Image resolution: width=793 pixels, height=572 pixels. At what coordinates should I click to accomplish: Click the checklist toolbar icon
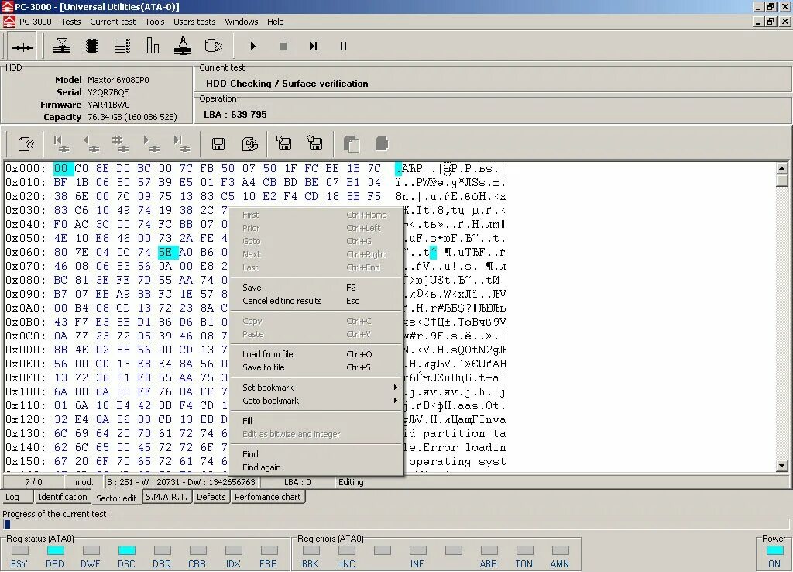click(122, 46)
